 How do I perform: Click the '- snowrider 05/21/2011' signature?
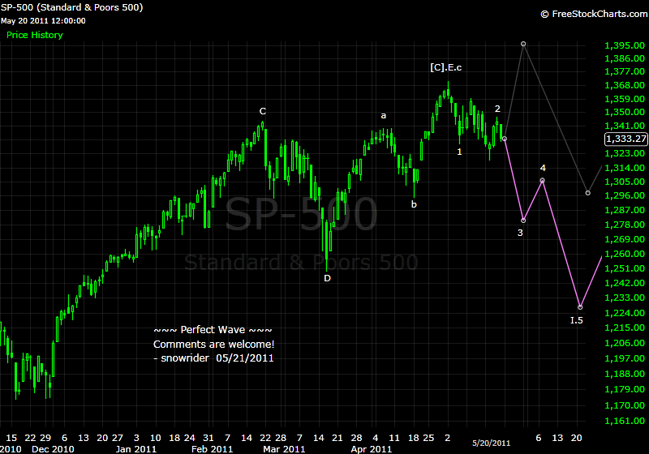tap(213, 358)
